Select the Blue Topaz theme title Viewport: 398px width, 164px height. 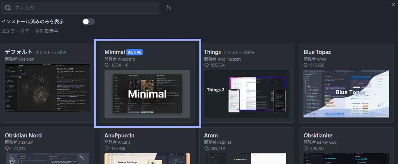pyautogui.click(x=317, y=52)
